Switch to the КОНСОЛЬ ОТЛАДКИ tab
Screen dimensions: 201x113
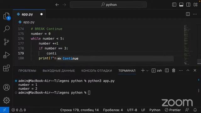click(97, 71)
